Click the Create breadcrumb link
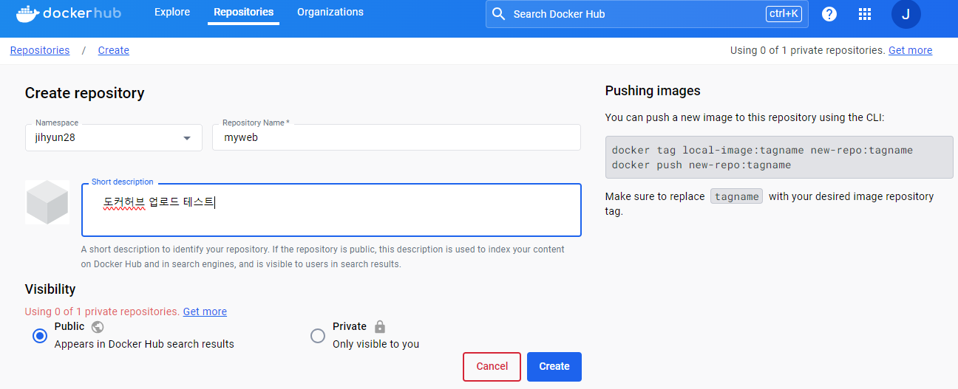This screenshot has width=958, height=389. tap(114, 50)
